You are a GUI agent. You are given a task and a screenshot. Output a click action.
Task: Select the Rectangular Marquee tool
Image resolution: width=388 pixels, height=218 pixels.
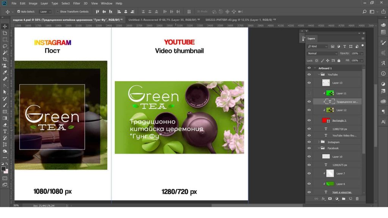(x=5, y=39)
